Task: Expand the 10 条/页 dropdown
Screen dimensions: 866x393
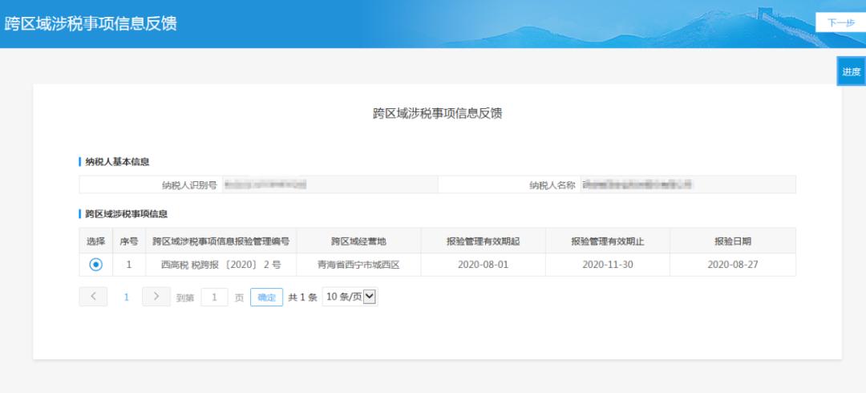Action: click(350, 297)
